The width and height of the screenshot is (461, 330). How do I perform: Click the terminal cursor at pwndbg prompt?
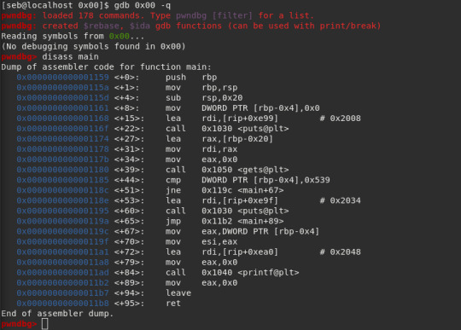pos(44,324)
